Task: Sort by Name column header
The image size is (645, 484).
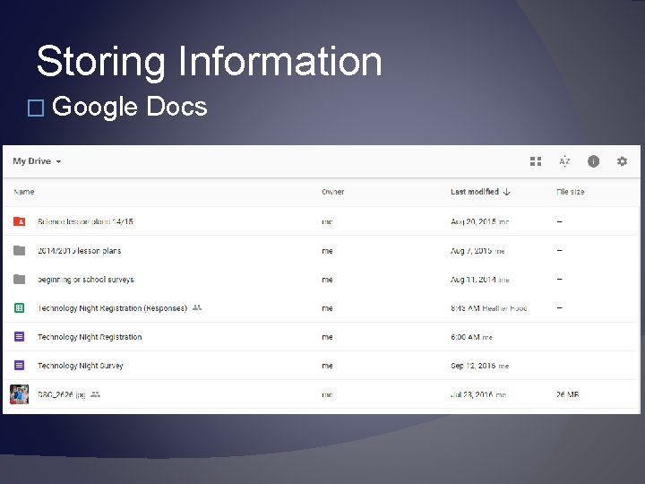Action: coord(24,192)
